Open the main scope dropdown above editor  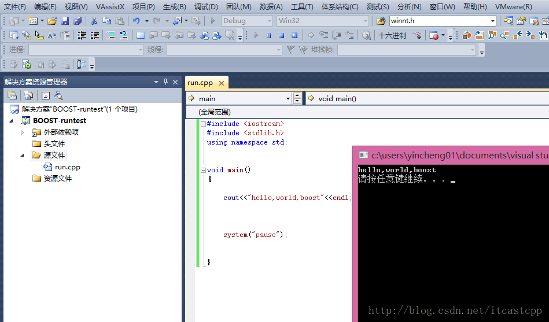pyautogui.click(x=288, y=99)
